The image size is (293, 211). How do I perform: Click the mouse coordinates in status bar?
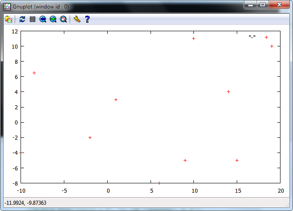click(x=25, y=203)
